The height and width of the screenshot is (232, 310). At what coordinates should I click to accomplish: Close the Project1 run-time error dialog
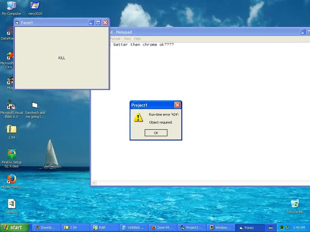(177, 105)
